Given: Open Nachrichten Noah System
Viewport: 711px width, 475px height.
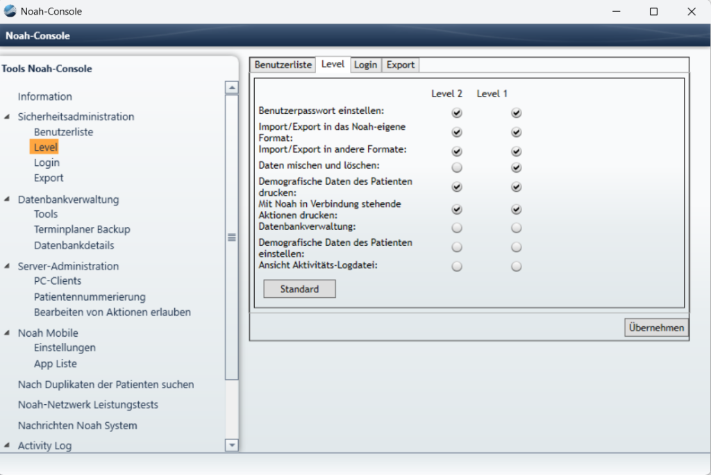Looking at the screenshot, I should tap(78, 426).
